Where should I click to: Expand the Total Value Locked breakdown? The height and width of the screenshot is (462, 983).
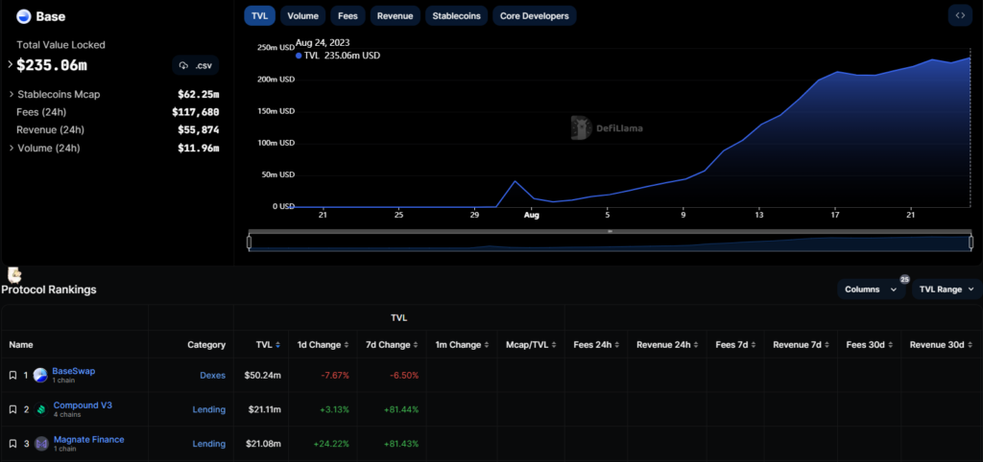pyautogui.click(x=11, y=65)
